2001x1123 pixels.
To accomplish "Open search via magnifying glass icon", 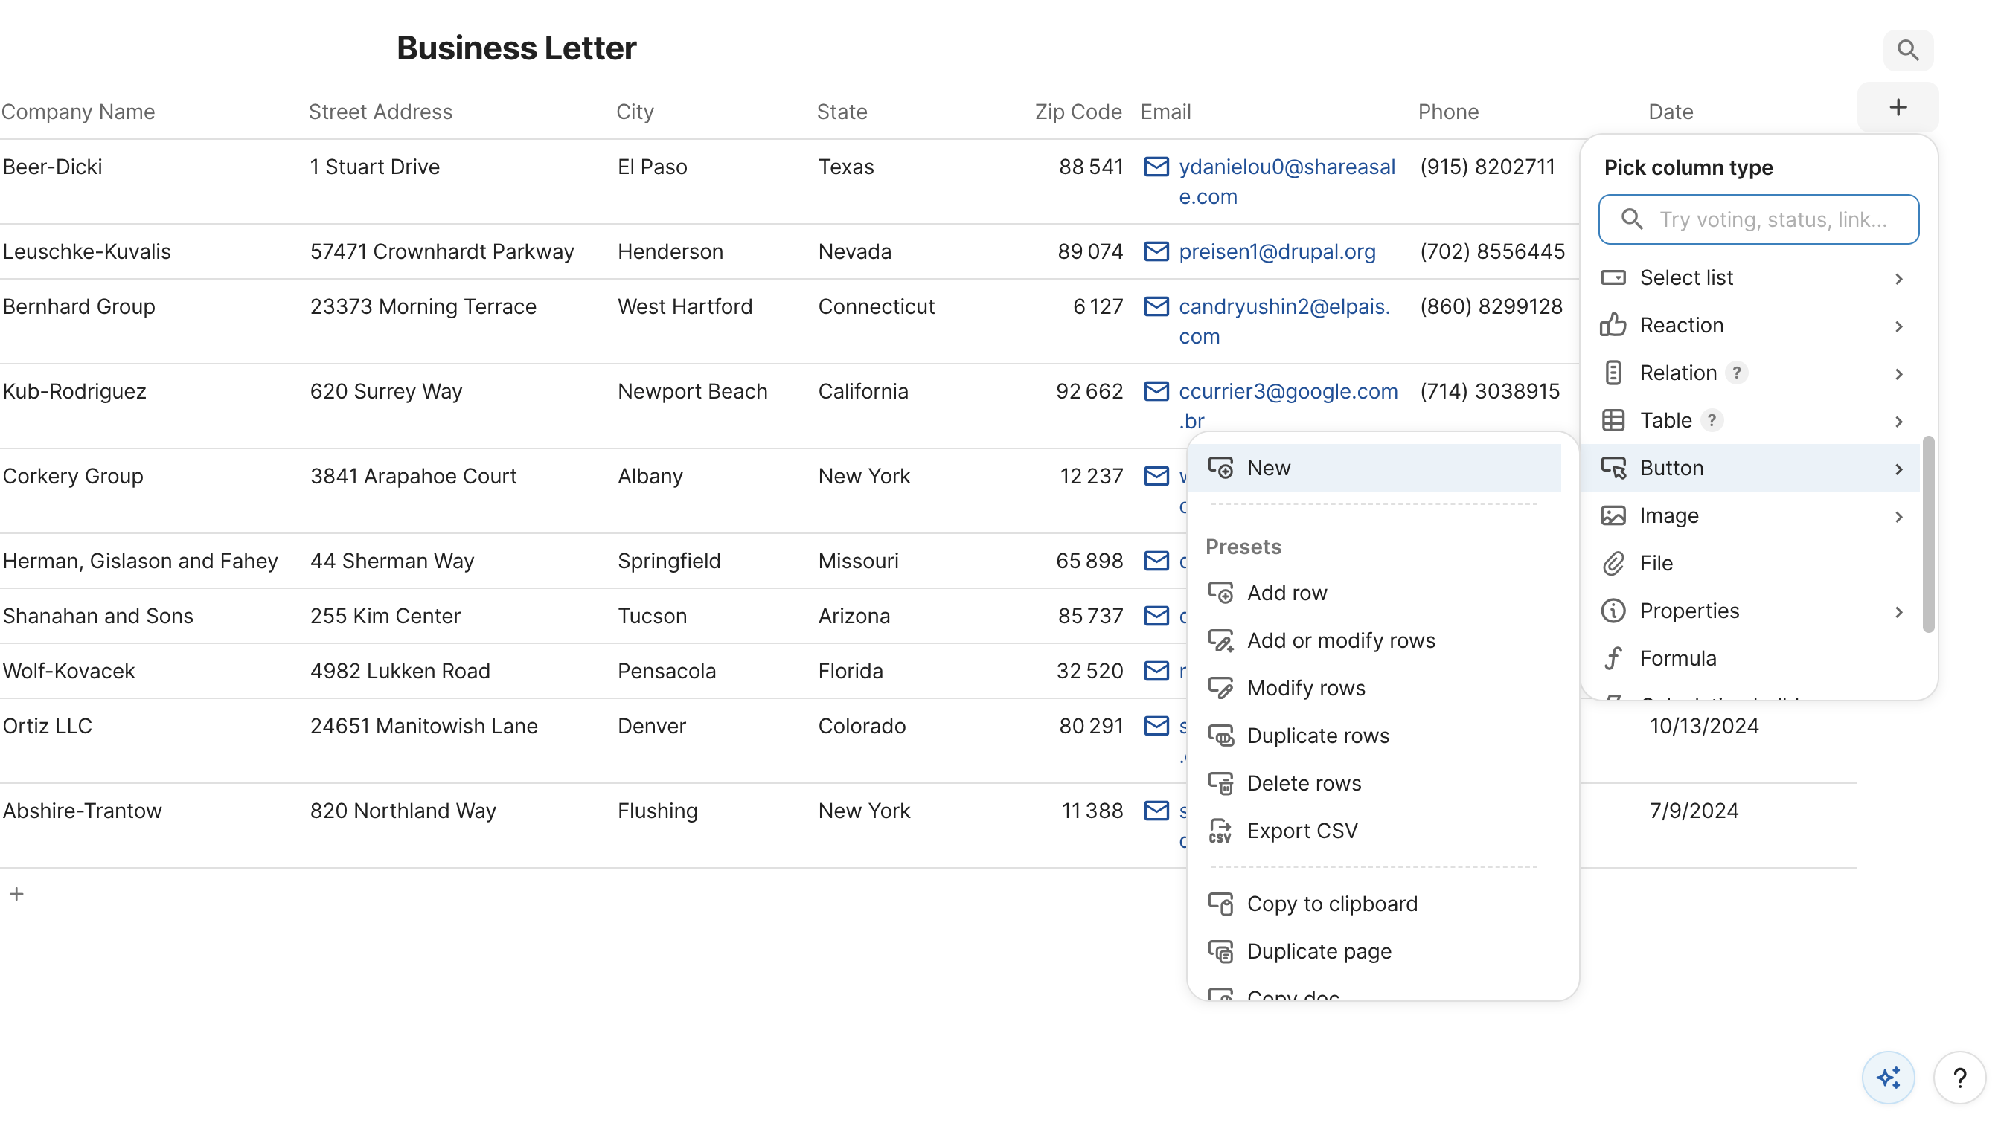I will [x=1909, y=50].
